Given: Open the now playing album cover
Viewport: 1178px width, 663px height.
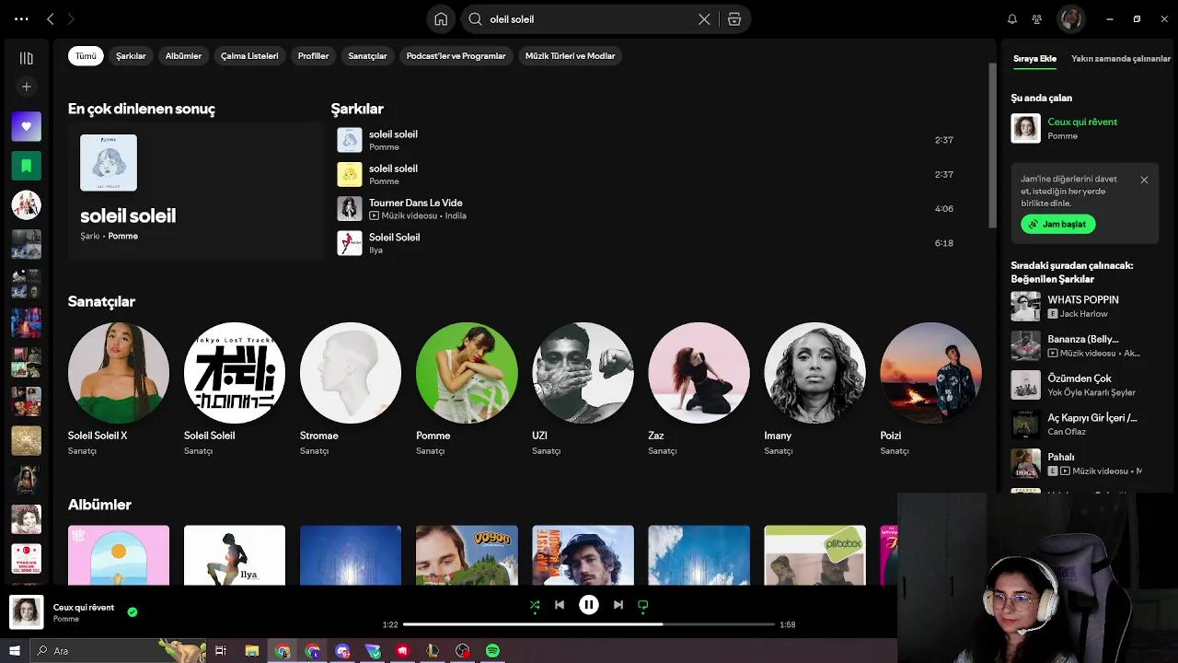Looking at the screenshot, I should click(26, 612).
